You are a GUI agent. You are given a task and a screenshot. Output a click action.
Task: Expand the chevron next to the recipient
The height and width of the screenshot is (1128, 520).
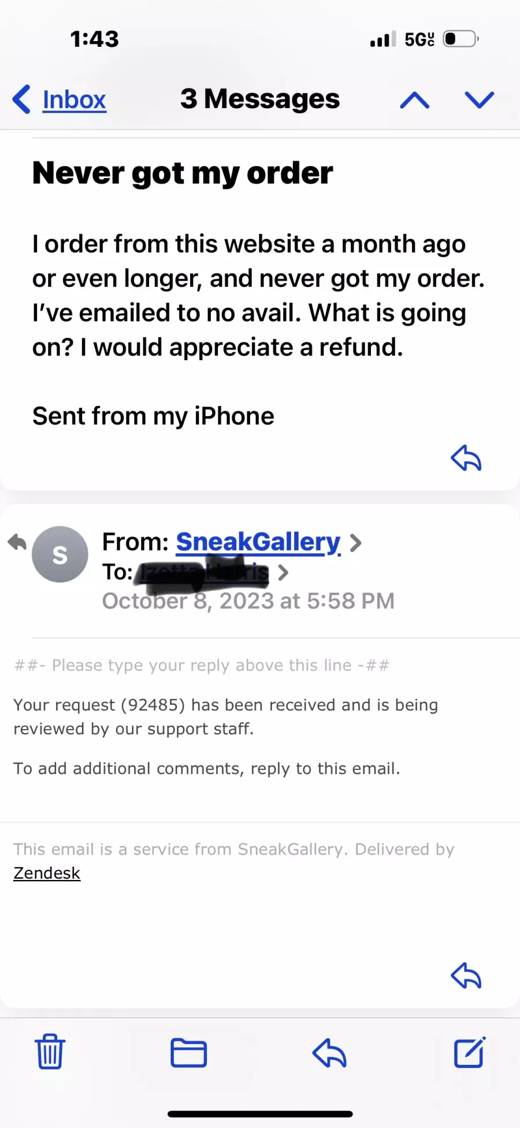coord(283,572)
